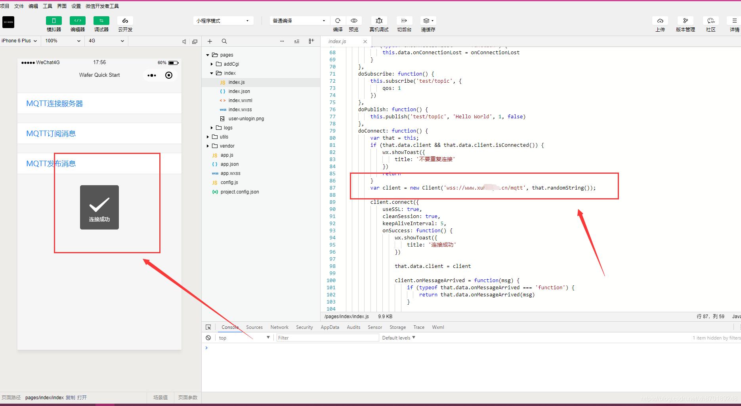Open the Default levels dropdown
This screenshot has width=741, height=406.
point(399,338)
